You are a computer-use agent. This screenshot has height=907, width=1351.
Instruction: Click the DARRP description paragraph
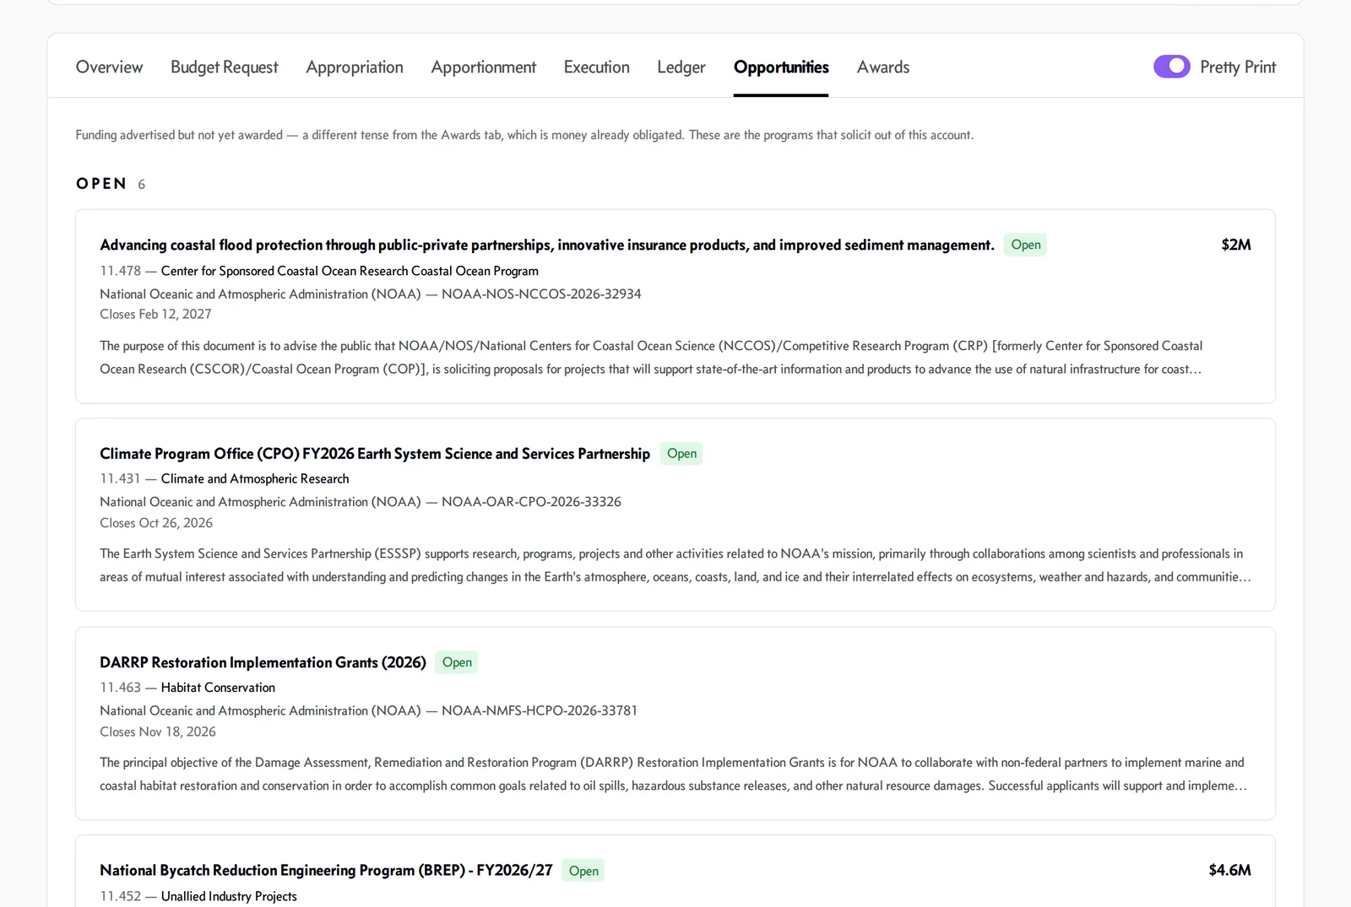(673, 774)
